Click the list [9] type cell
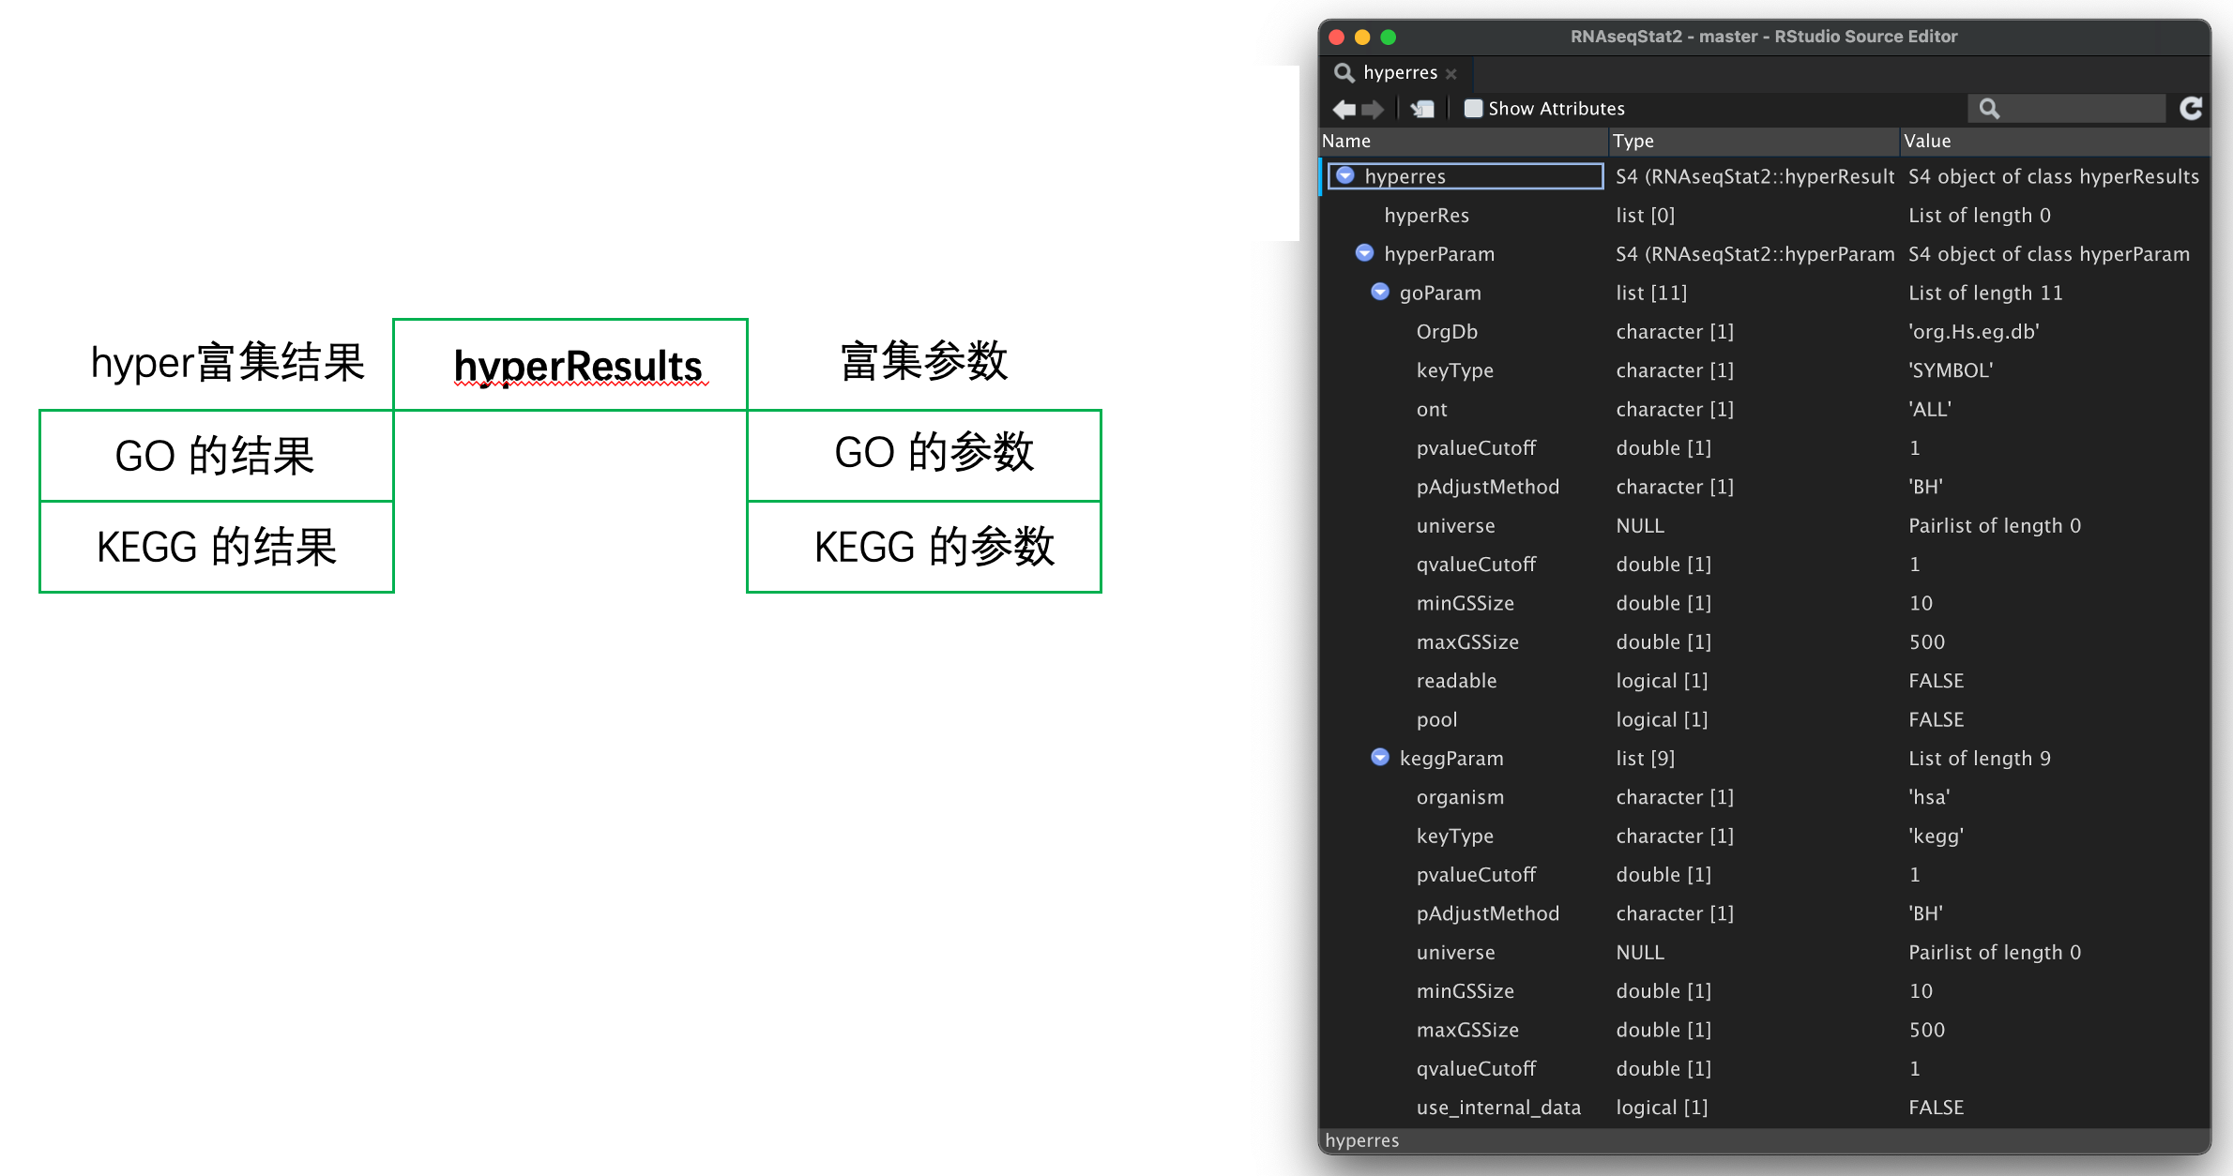 [1645, 758]
